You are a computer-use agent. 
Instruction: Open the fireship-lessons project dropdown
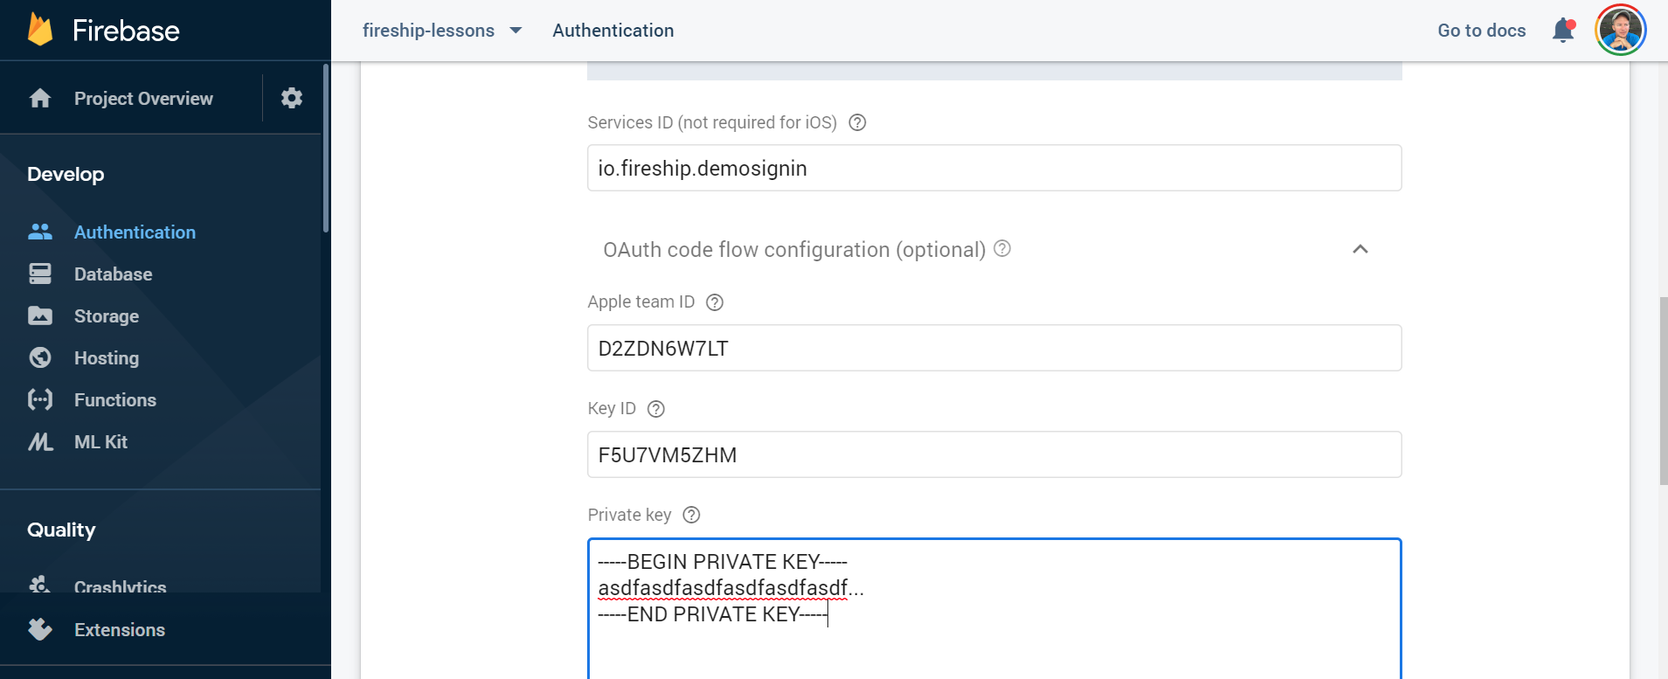click(443, 30)
